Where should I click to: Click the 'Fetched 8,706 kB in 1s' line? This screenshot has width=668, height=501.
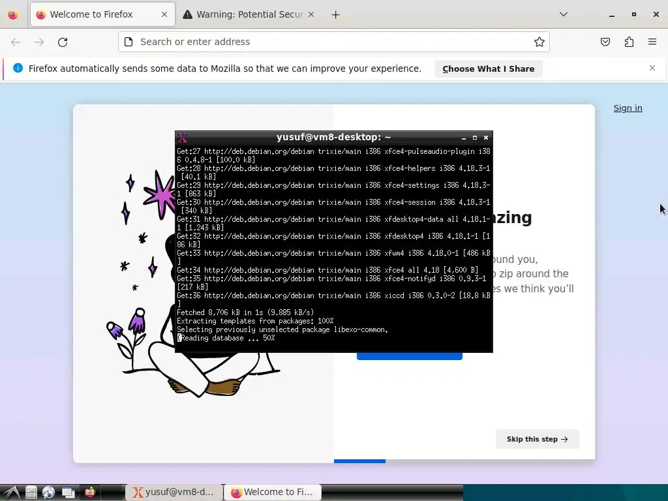(245, 312)
